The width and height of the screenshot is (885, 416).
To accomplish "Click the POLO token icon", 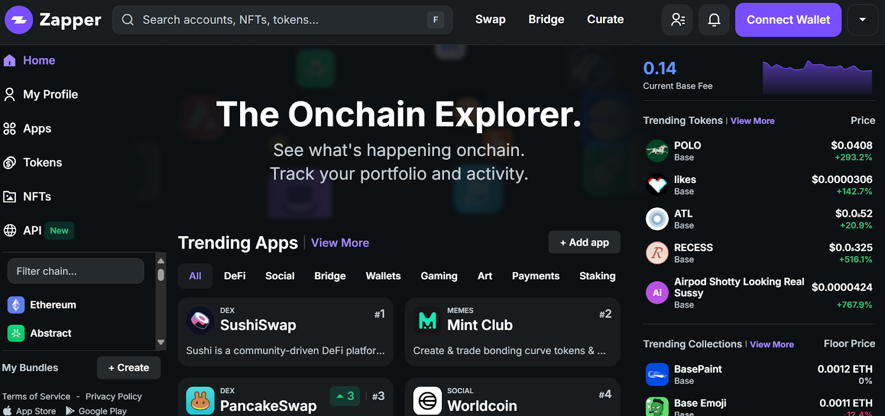I will point(657,151).
